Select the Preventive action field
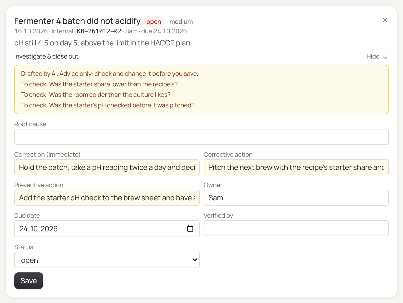Viewport: 403px width, 303px height. [107, 198]
